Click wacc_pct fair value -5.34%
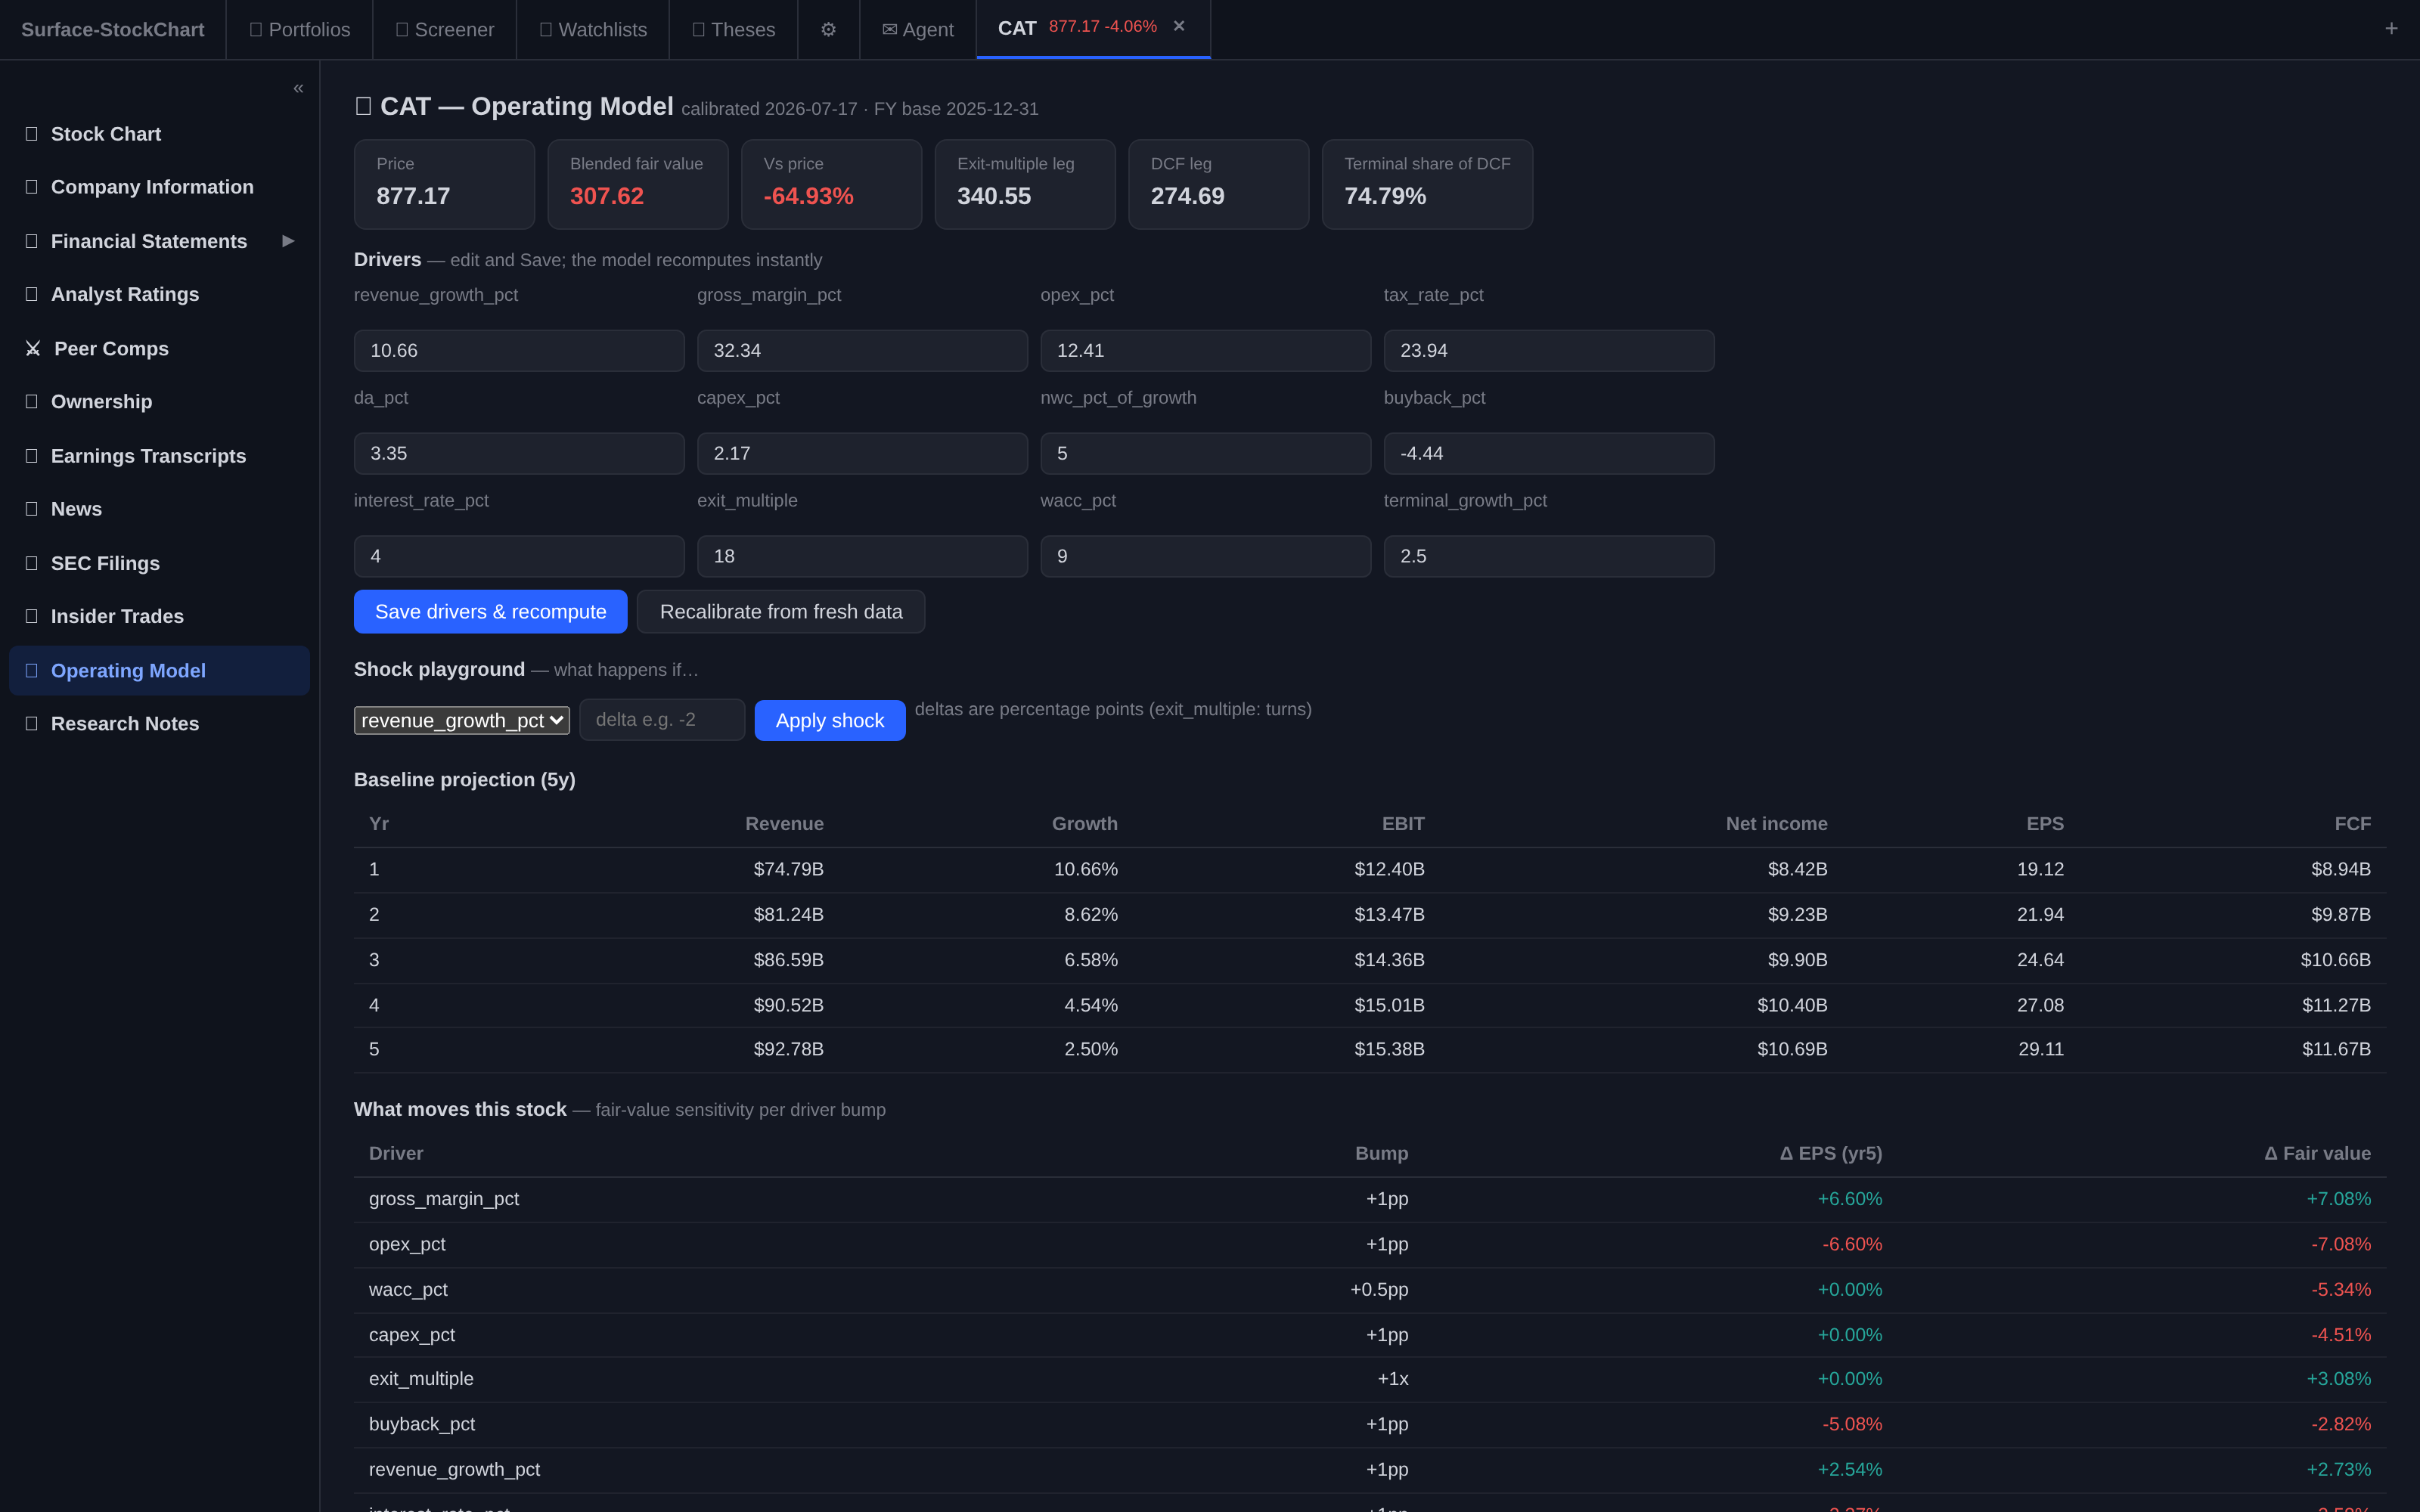 tap(2340, 1289)
